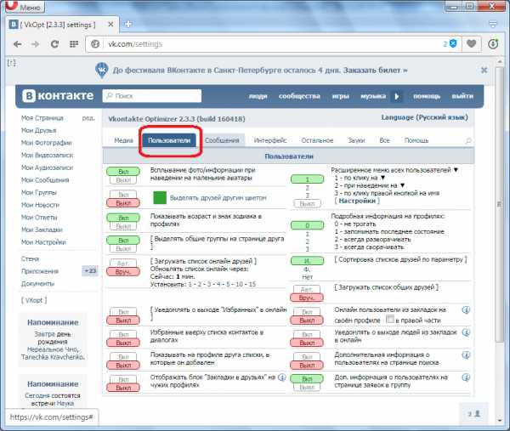This screenshot has height=431, width=510.
Task: Click the friends online counter at bottom right
Action: [474, 414]
